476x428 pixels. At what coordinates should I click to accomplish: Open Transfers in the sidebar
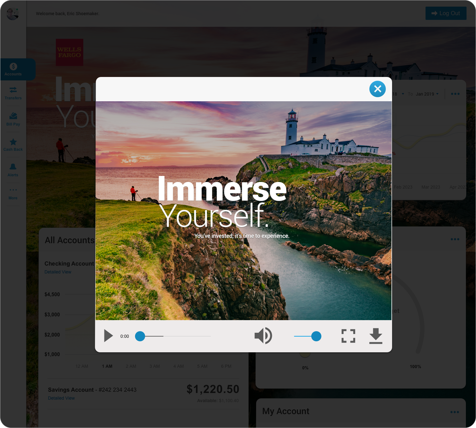(13, 93)
